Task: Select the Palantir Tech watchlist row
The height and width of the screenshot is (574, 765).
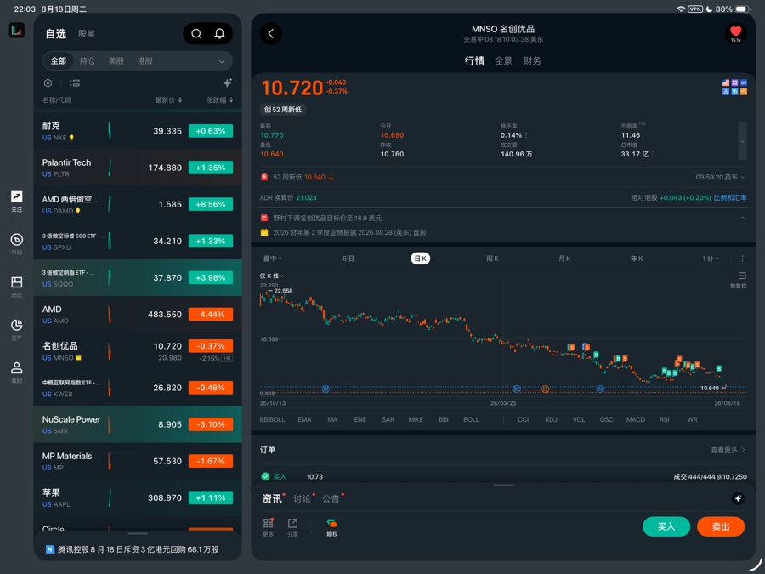Action: coord(138,168)
